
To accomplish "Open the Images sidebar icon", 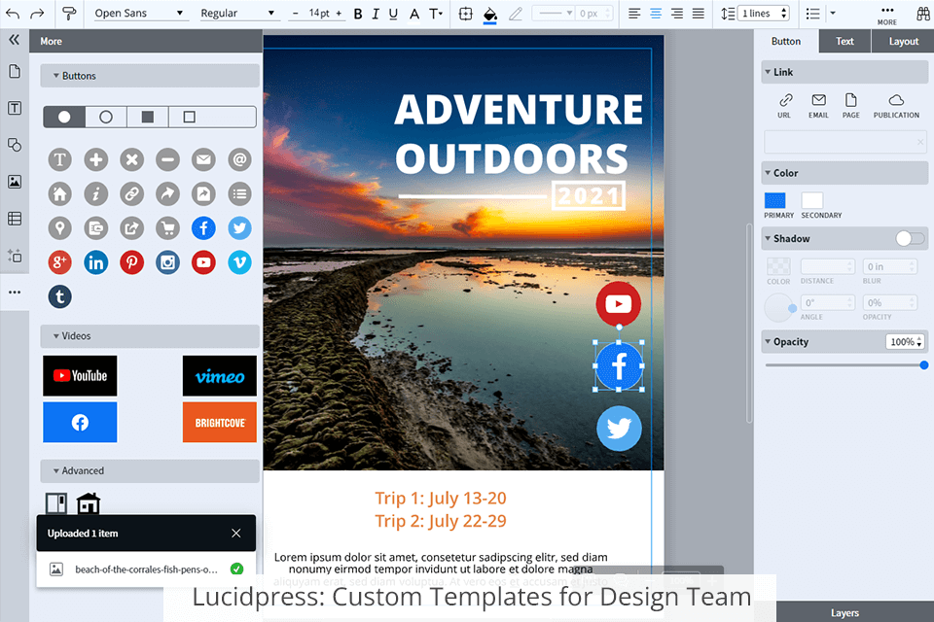I will click(15, 182).
